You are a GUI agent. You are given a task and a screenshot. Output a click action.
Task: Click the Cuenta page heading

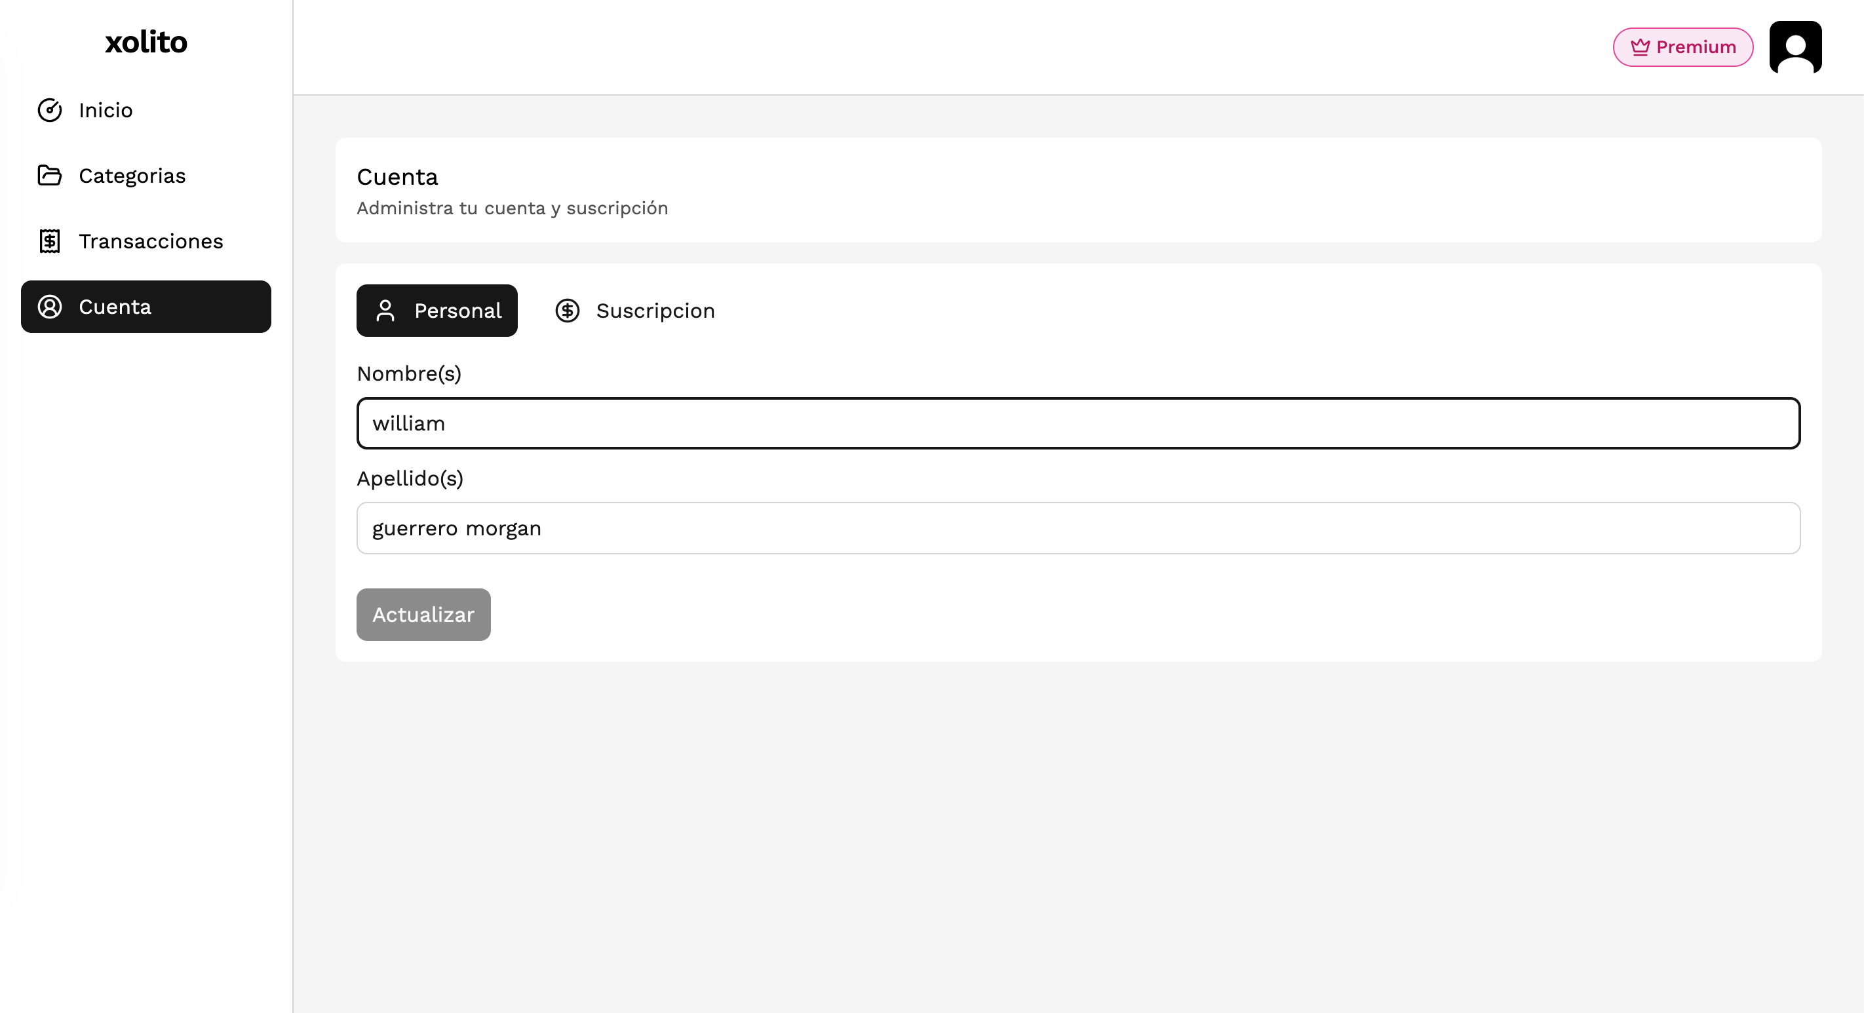pyautogui.click(x=397, y=176)
